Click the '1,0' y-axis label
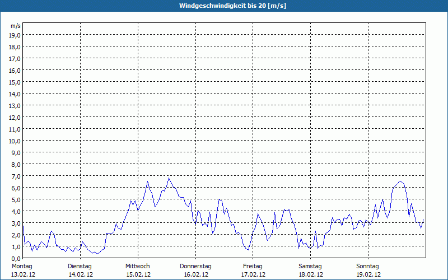Viewport: 448px width, 280px height. 16,247
